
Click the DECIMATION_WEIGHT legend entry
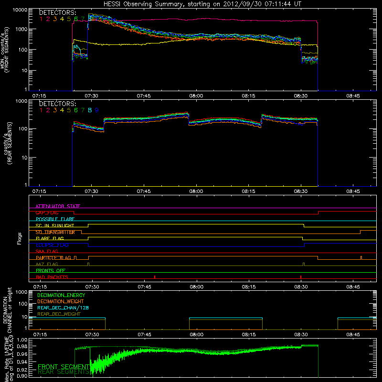pos(61,301)
